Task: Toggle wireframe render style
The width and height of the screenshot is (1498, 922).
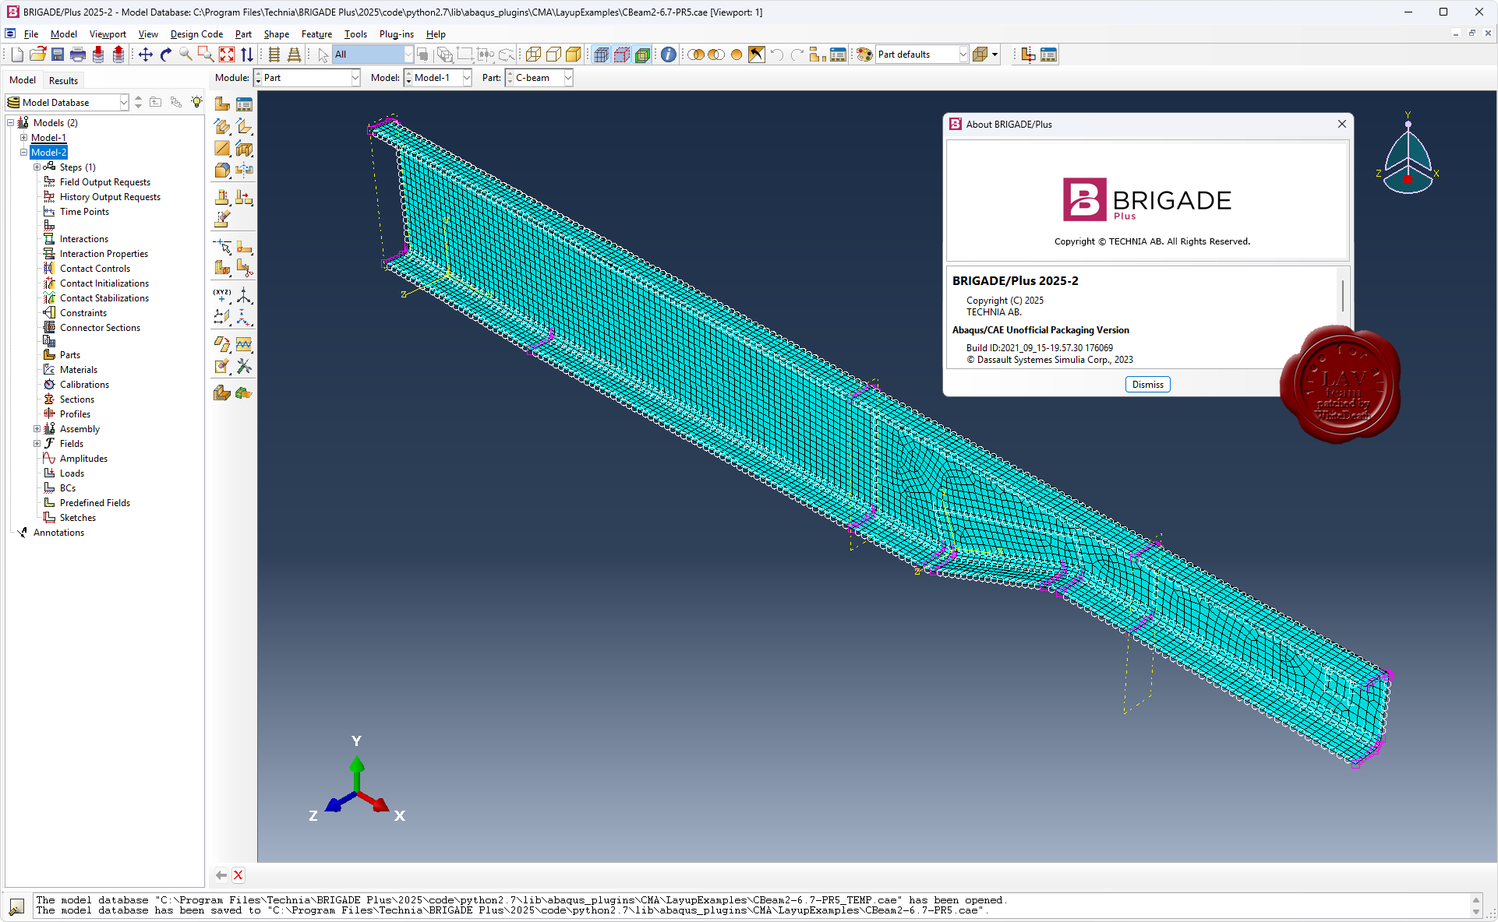Action: click(533, 55)
